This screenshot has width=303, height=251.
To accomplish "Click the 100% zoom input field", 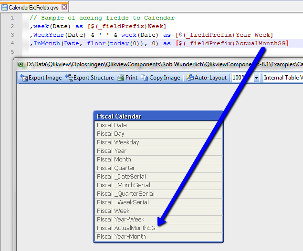I will 243,78.
